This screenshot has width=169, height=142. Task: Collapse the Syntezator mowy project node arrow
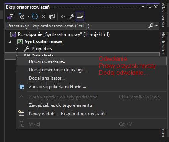10,42
